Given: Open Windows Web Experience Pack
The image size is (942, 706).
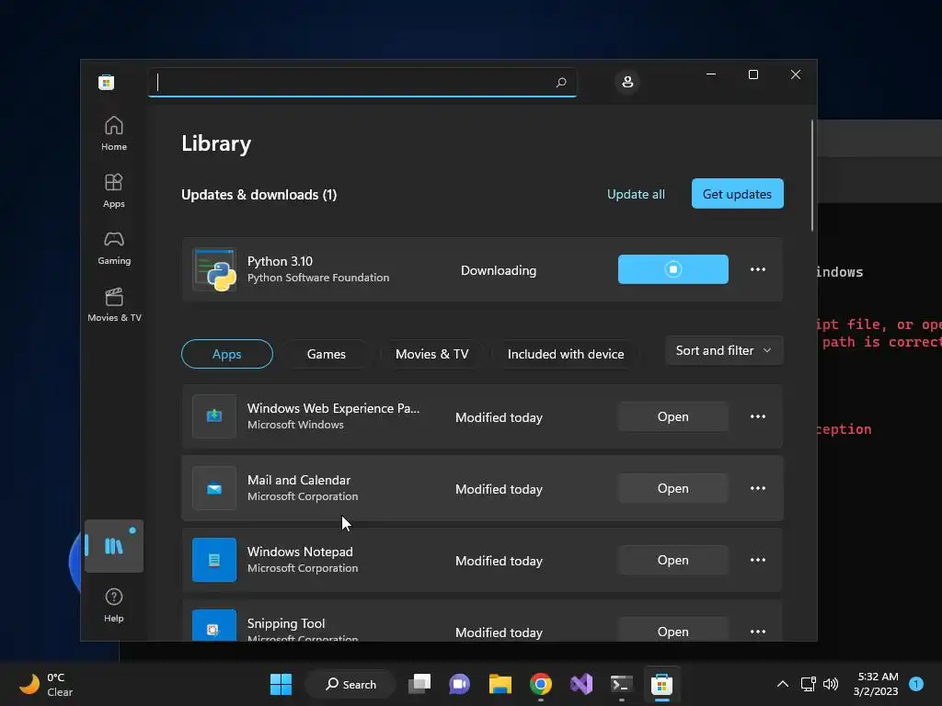Looking at the screenshot, I should click(672, 416).
